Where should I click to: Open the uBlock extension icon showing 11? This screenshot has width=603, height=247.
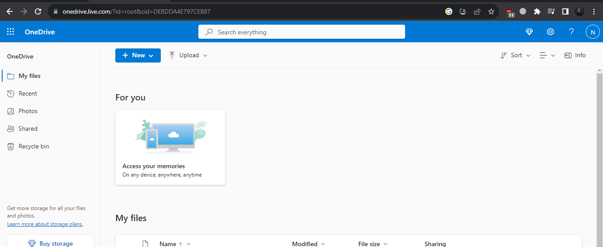click(510, 12)
